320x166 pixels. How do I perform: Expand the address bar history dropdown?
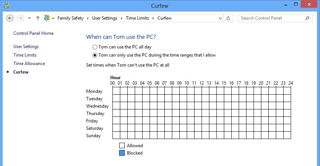tap(220, 18)
